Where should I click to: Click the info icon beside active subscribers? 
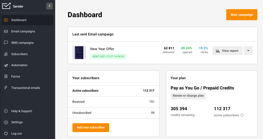click(242, 115)
